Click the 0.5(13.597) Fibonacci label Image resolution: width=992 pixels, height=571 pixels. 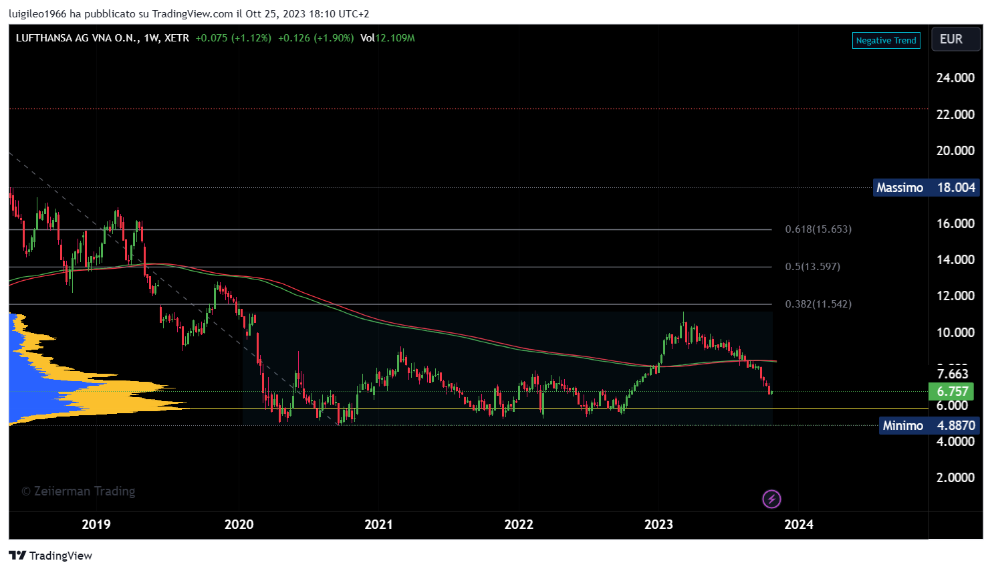(x=812, y=267)
